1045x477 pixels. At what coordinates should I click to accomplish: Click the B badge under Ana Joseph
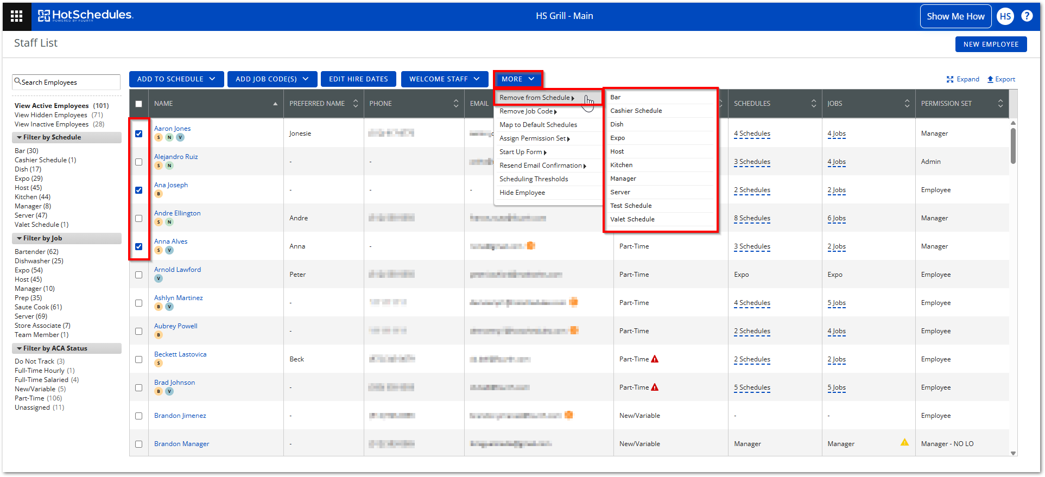coord(159,194)
